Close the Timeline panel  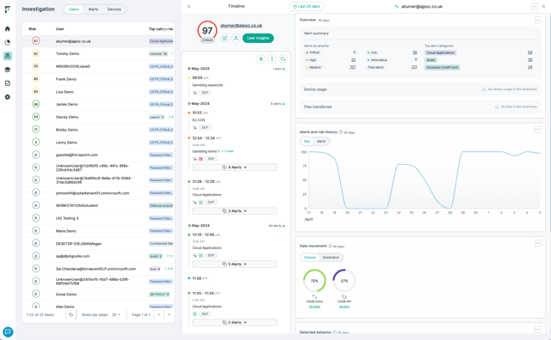[x=189, y=6]
